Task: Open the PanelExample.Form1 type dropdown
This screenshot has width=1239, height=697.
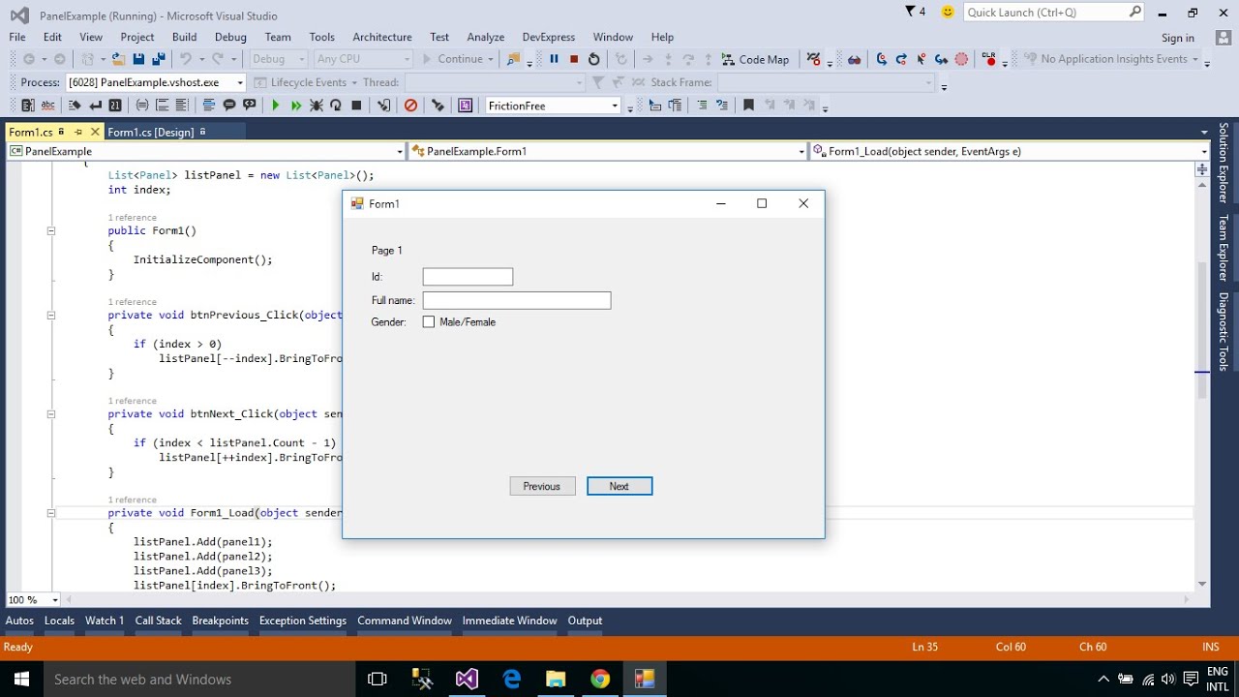Action: (801, 151)
